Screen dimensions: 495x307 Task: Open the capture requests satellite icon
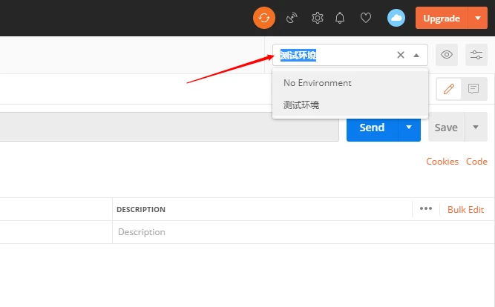coord(292,18)
